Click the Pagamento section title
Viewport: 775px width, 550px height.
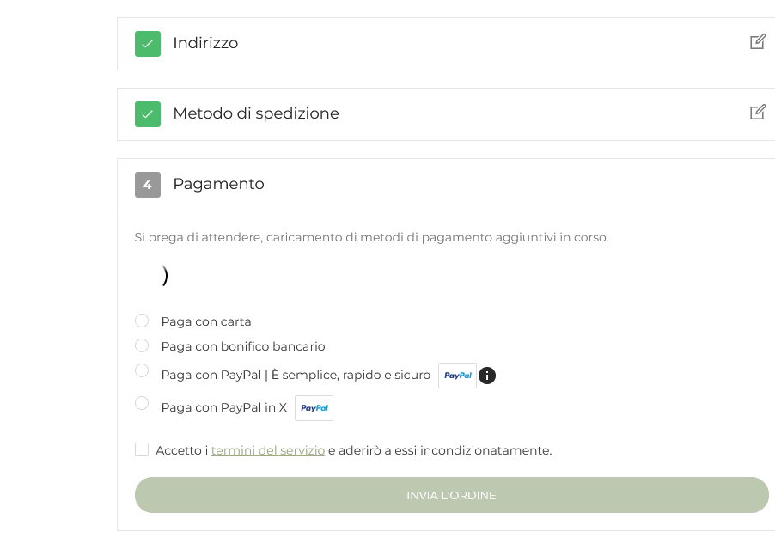[218, 184]
